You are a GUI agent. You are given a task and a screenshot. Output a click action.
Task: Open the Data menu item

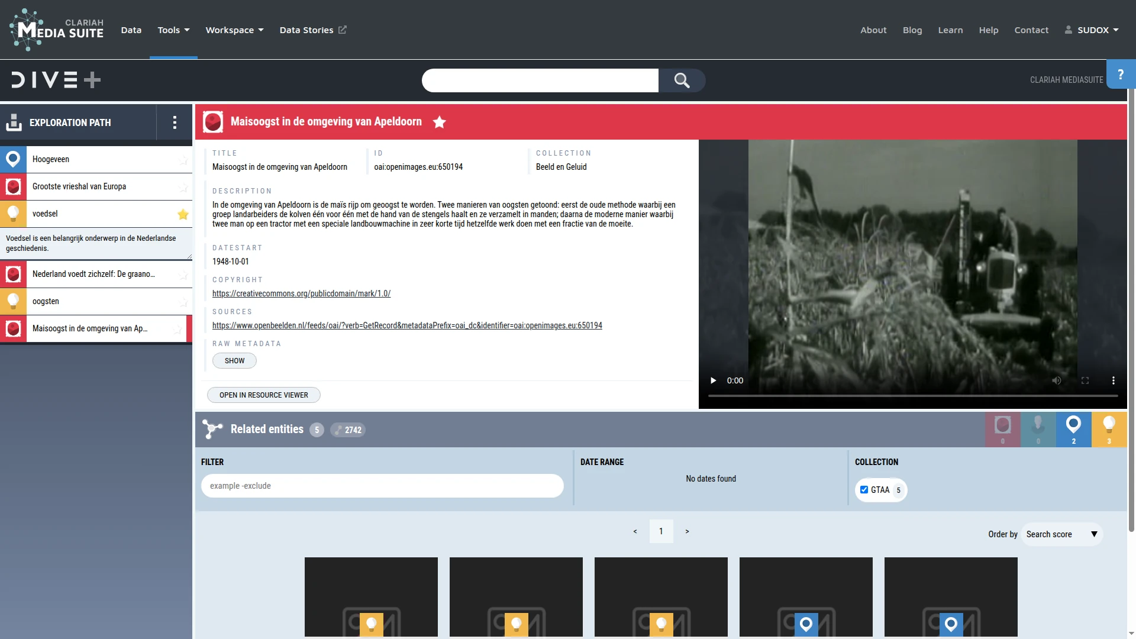coord(131,30)
